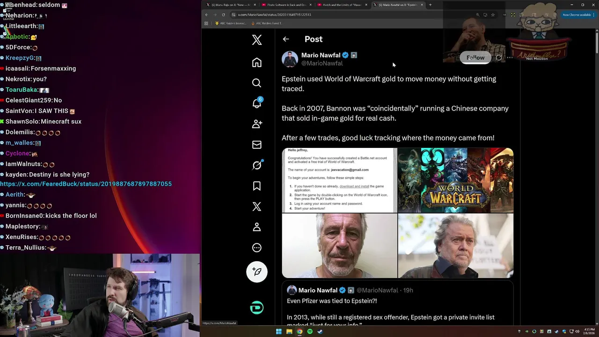Open Mario Nawfal profile name link
The width and height of the screenshot is (599, 337).
click(321, 55)
